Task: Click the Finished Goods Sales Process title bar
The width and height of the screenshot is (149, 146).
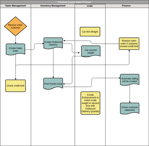Action: point(74,2)
